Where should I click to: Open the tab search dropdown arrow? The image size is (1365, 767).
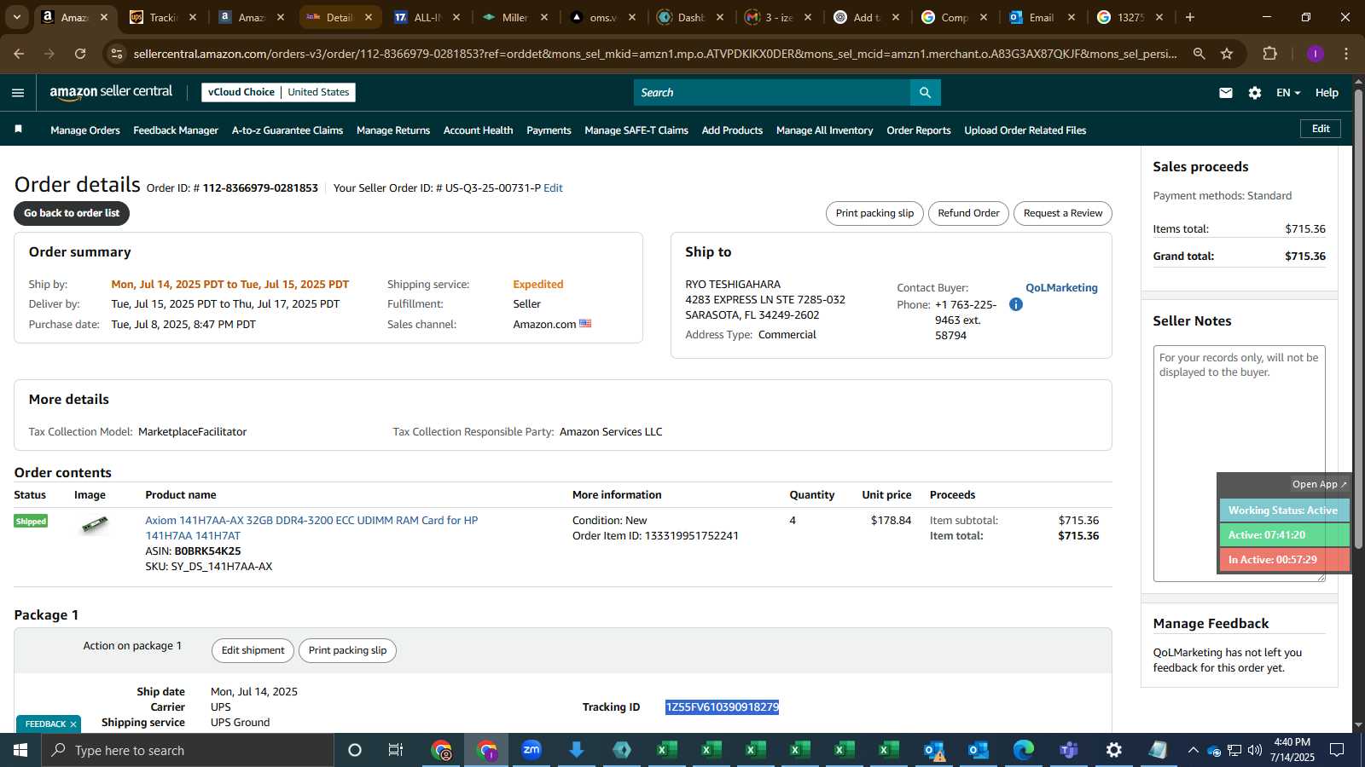pos(16,17)
